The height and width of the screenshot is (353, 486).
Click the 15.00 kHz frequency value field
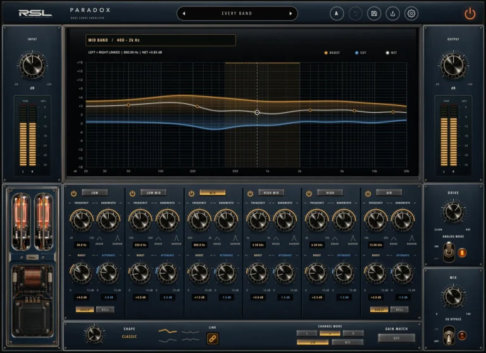coord(376,245)
